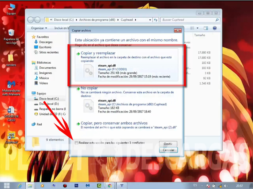Screen dimensions: 253x189
Task: Open the address bar history dropdown arrow
Action: (x=150, y=20)
